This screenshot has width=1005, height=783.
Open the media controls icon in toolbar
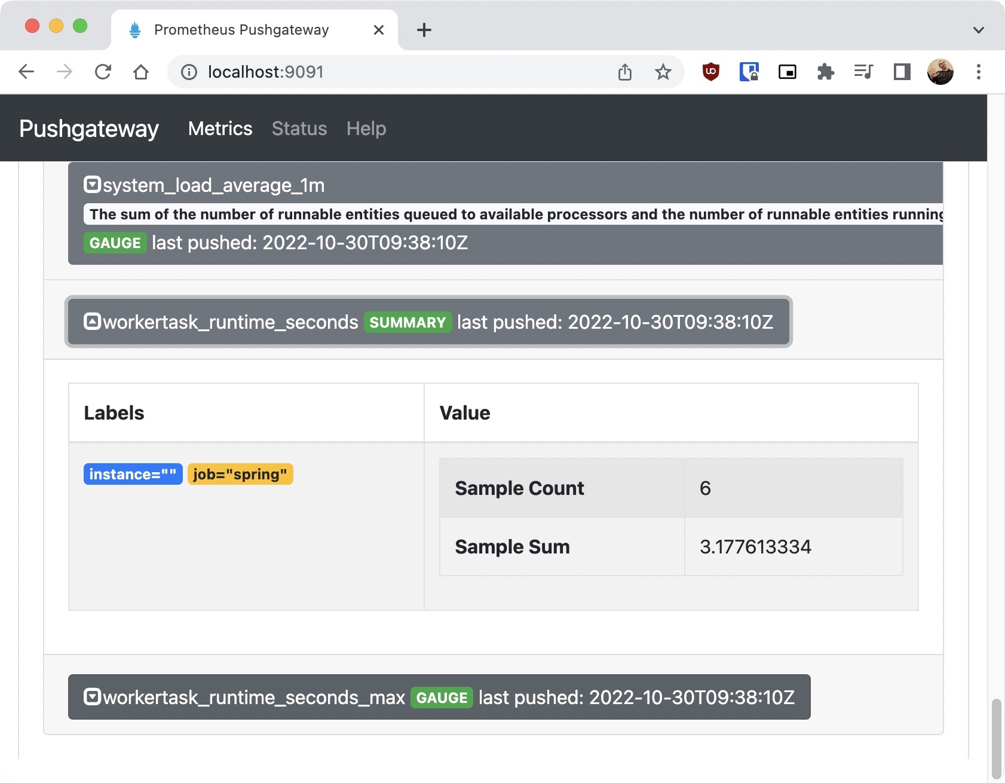(x=863, y=72)
